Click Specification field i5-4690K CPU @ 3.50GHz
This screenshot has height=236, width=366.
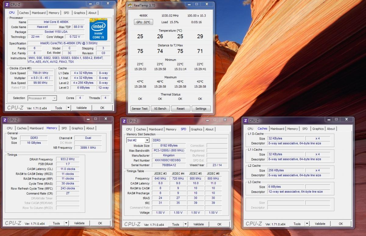tap(69, 43)
